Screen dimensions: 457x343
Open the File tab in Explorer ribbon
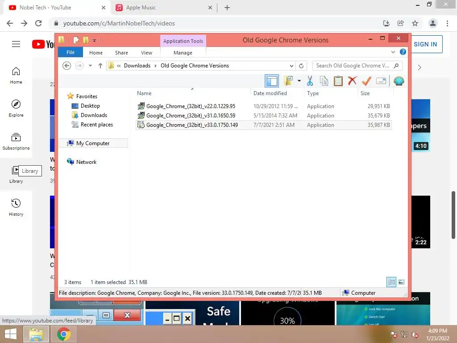pyautogui.click(x=71, y=52)
